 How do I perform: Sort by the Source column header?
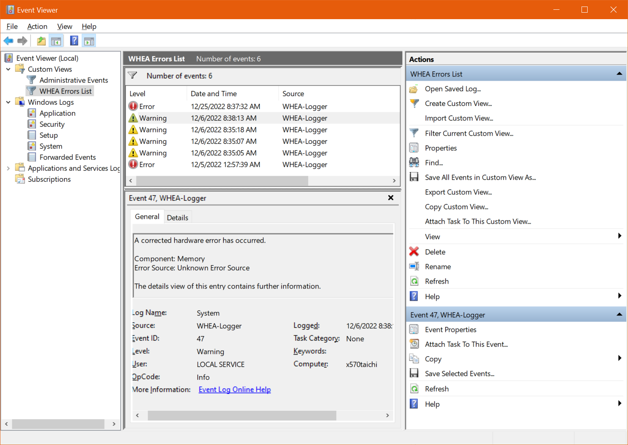click(338, 94)
